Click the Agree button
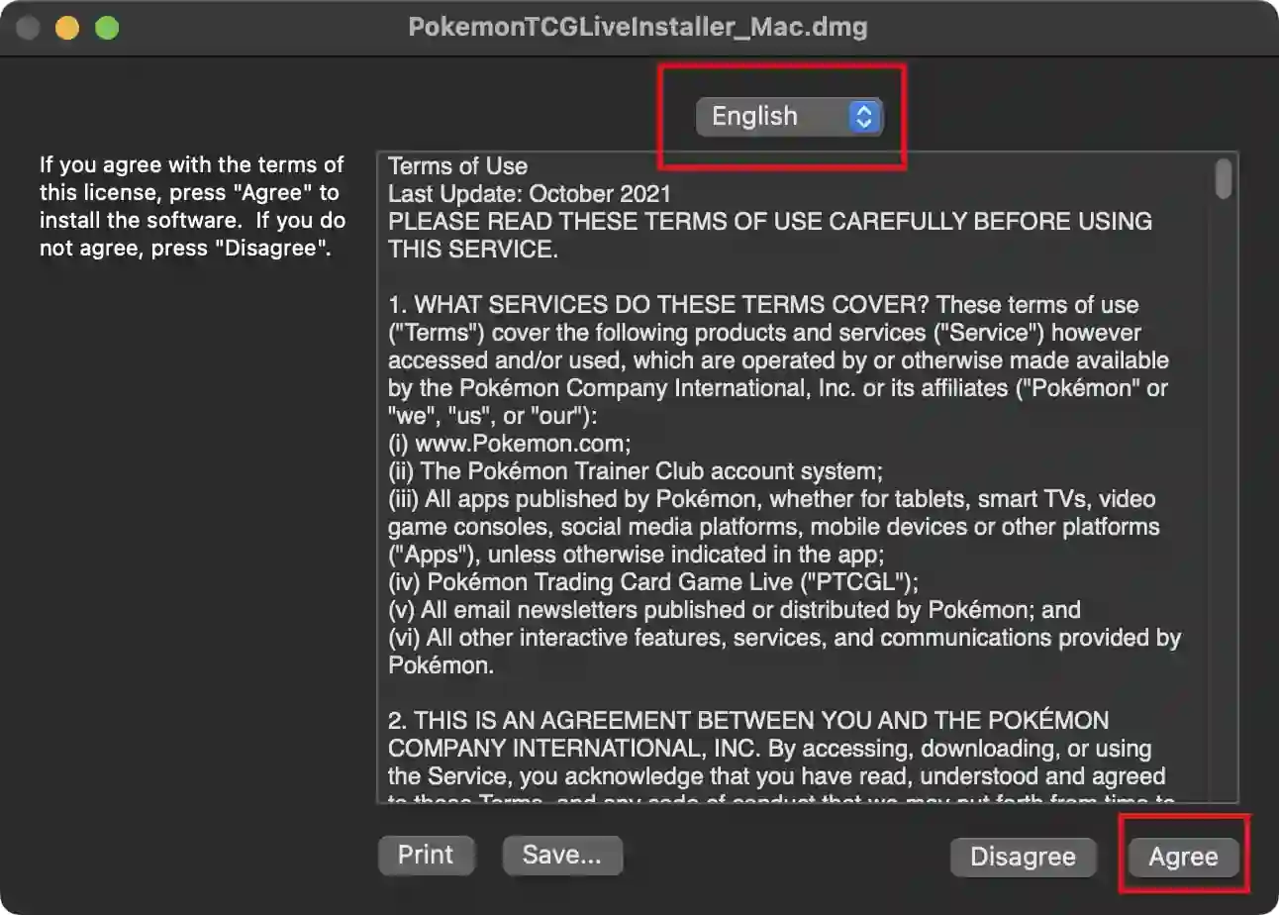The height and width of the screenshot is (915, 1279). pyautogui.click(x=1183, y=857)
